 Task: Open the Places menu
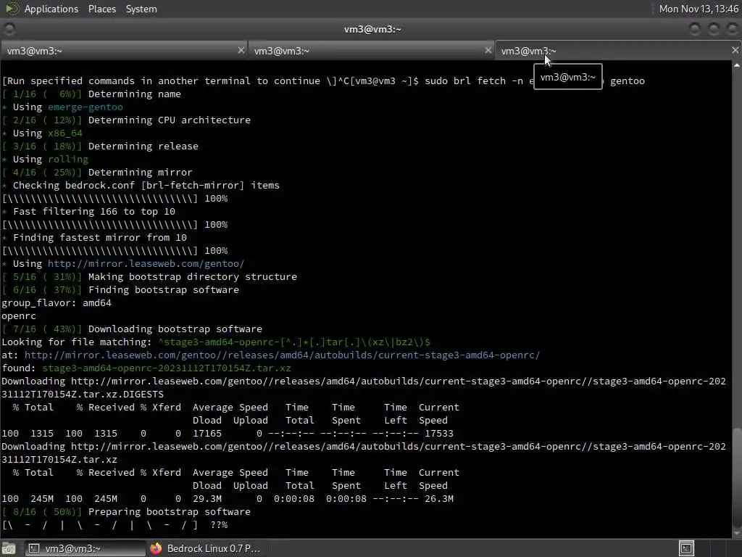coord(101,9)
